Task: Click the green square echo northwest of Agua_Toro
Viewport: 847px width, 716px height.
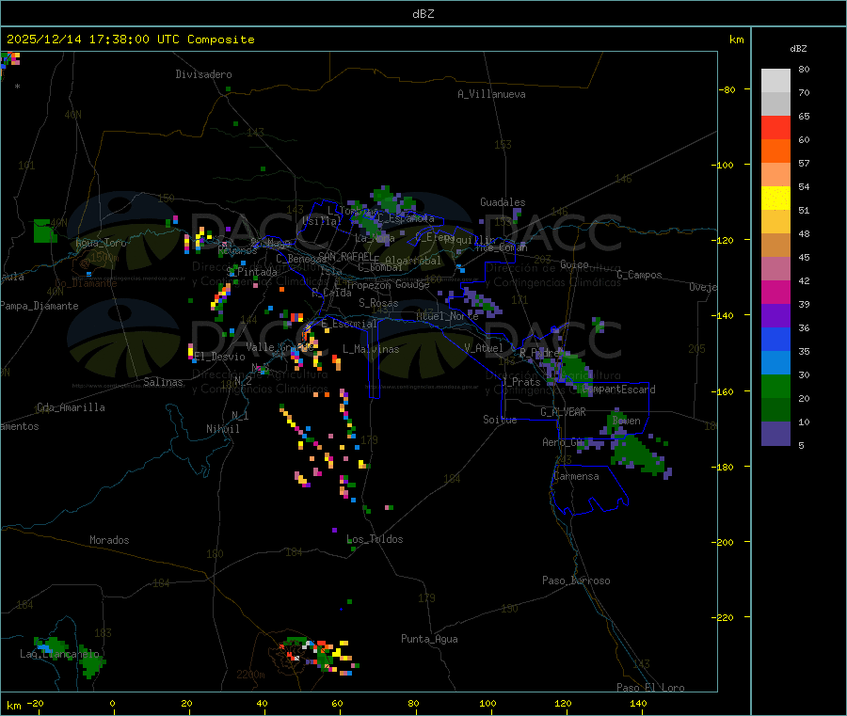Action: [x=45, y=231]
